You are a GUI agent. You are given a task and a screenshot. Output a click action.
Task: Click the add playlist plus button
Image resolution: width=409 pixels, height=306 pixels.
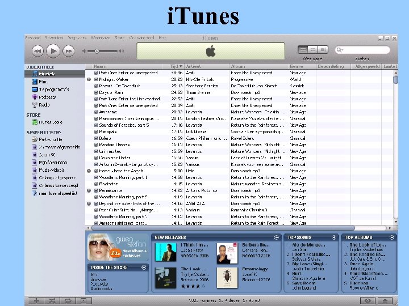(x=36, y=301)
